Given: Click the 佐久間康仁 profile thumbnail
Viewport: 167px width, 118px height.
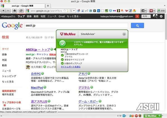Looking at the screenshot, I should 28,67.
